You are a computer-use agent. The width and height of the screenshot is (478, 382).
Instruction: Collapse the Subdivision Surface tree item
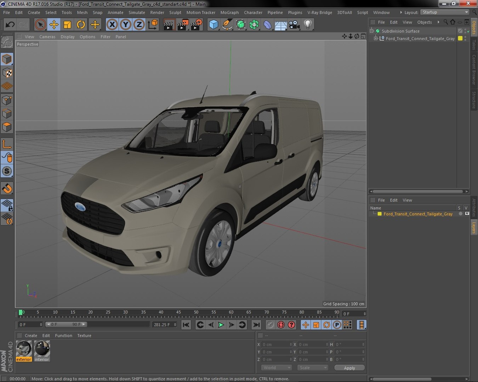(372, 31)
